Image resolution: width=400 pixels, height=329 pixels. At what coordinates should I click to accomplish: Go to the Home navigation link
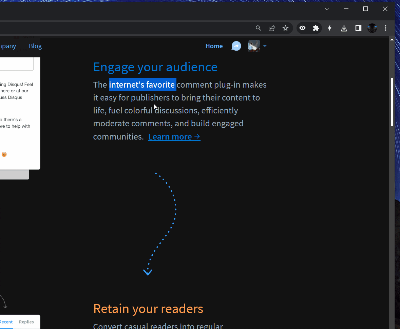pyautogui.click(x=214, y=46)
